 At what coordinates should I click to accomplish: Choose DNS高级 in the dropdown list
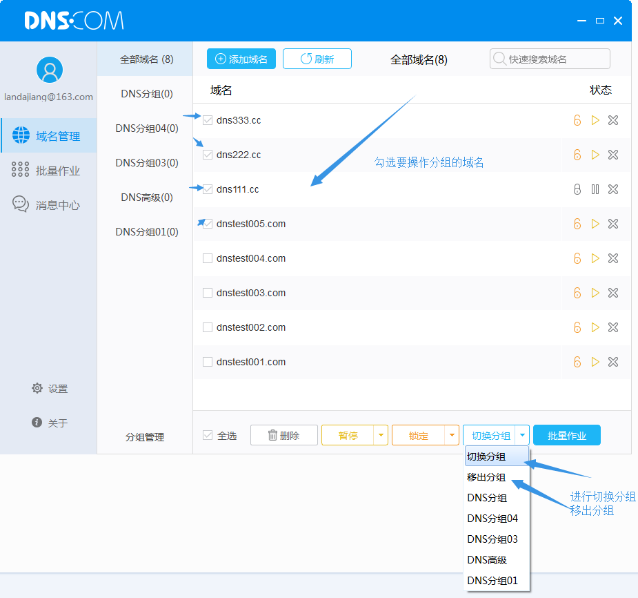click(487, 560)
